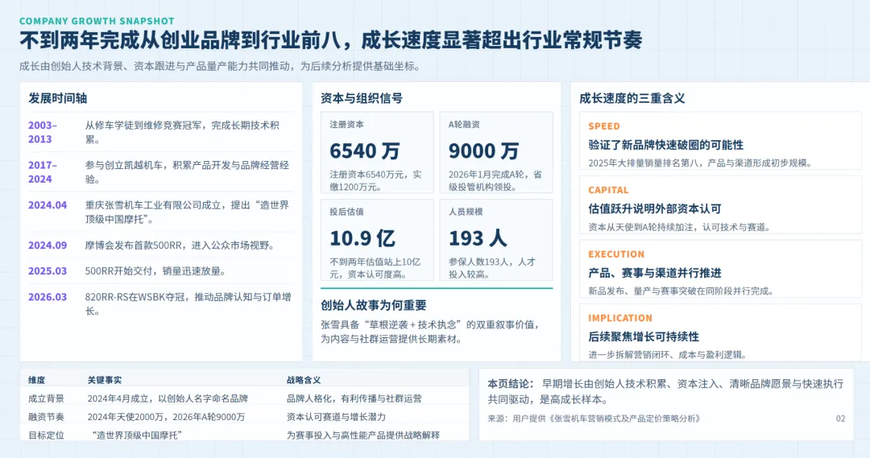Click the A轮融资 card label

pos(465,125)
